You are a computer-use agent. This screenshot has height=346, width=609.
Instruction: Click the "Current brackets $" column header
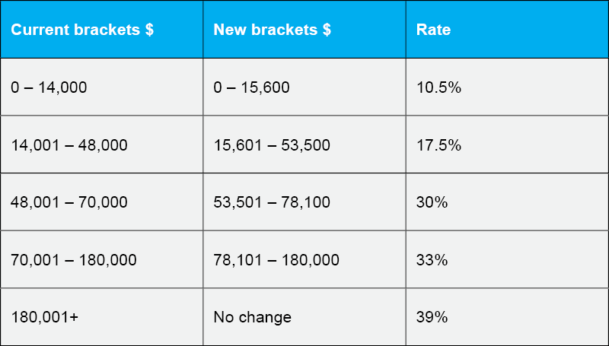point(82,30)
